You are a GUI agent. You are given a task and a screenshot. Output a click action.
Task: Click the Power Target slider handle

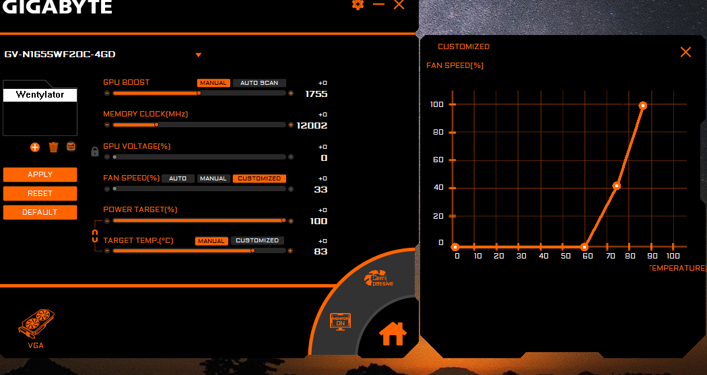[x=283, y=220]
